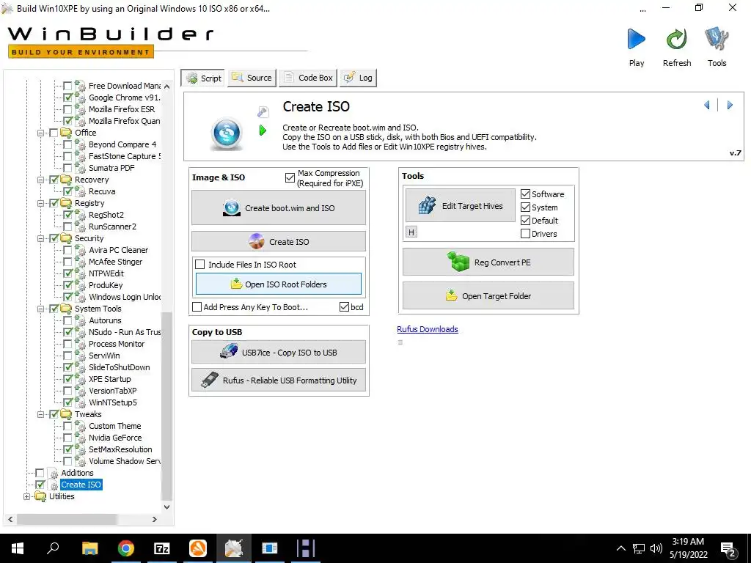Click the wrench edit-script icon
The image size is (751, 563).
pos(263,111)
